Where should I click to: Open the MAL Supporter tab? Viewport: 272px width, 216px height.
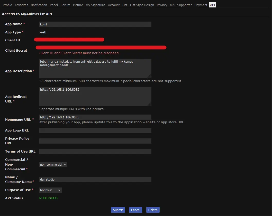pyautogui.click(x=181, y=5)
